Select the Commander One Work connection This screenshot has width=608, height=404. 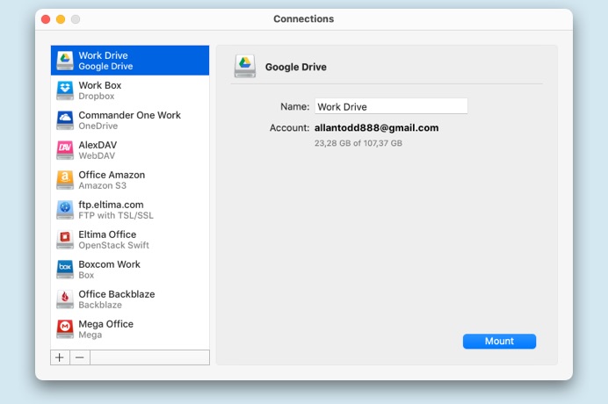[x=130, y=120]
